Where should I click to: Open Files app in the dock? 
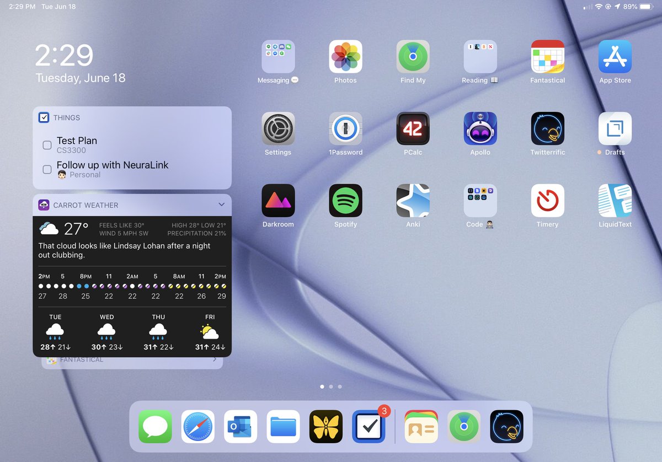tap(283, 427)
